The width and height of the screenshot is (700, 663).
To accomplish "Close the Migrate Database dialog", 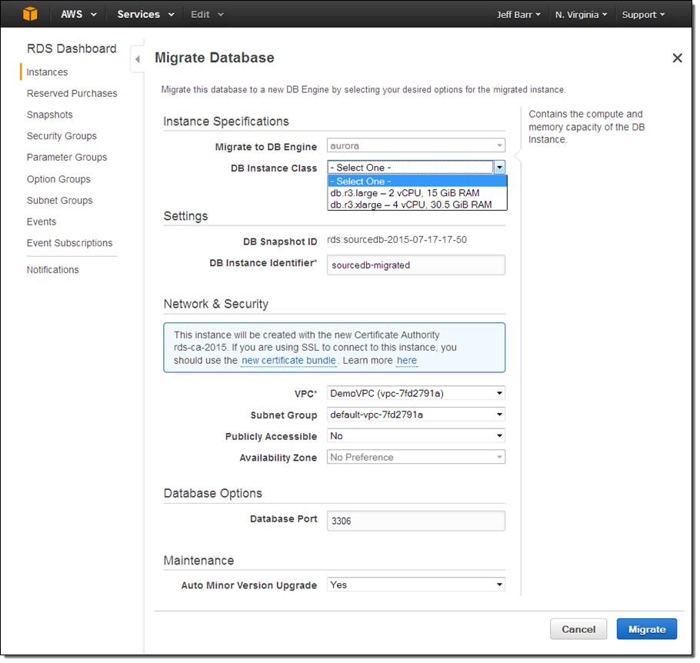I will [x=677, y=58].
